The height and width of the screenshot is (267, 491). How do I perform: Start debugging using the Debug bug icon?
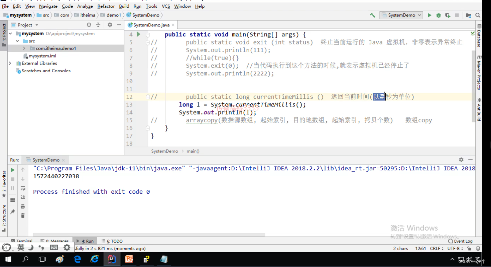(438, 15)
